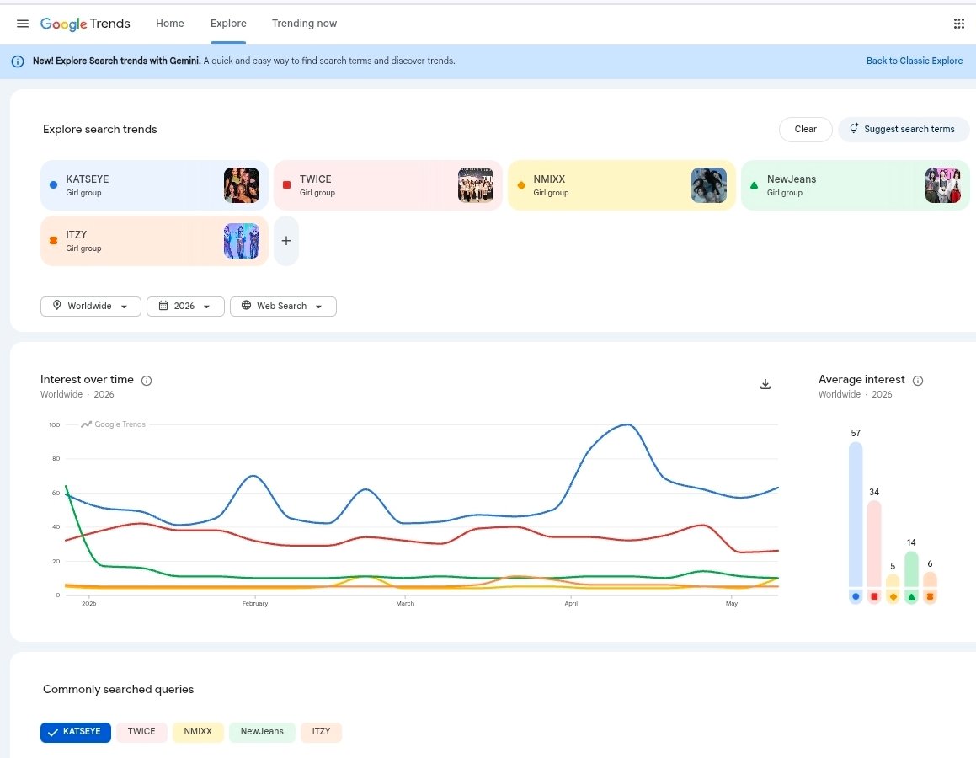
Task: Edit the TWICE search term card
Action: (387, 185)
